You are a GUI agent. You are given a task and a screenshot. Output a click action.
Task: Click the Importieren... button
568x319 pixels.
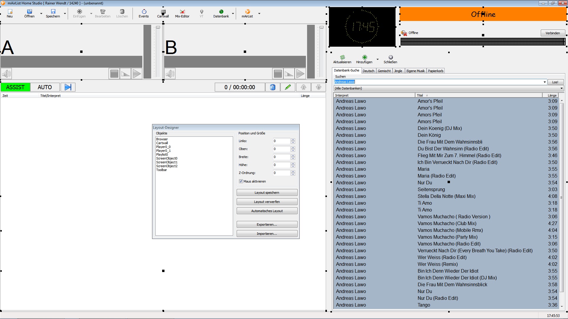coord(267,234)
